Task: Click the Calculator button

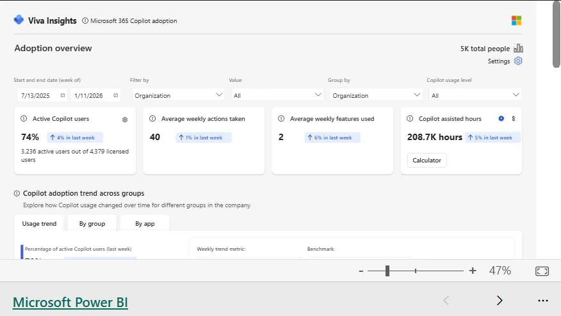Action: 427,160
